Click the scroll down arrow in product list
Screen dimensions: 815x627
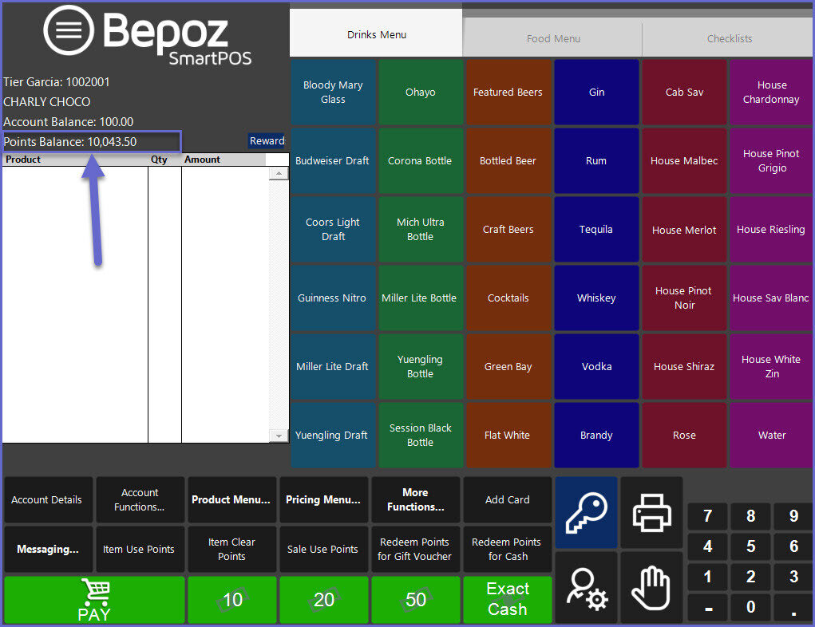pos(279,436)
